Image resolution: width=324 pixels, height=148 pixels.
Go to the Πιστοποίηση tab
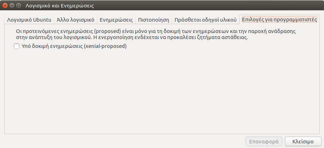[x=153, y=20]
